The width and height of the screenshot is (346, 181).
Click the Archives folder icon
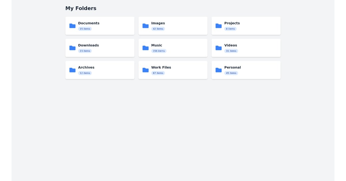72,70
